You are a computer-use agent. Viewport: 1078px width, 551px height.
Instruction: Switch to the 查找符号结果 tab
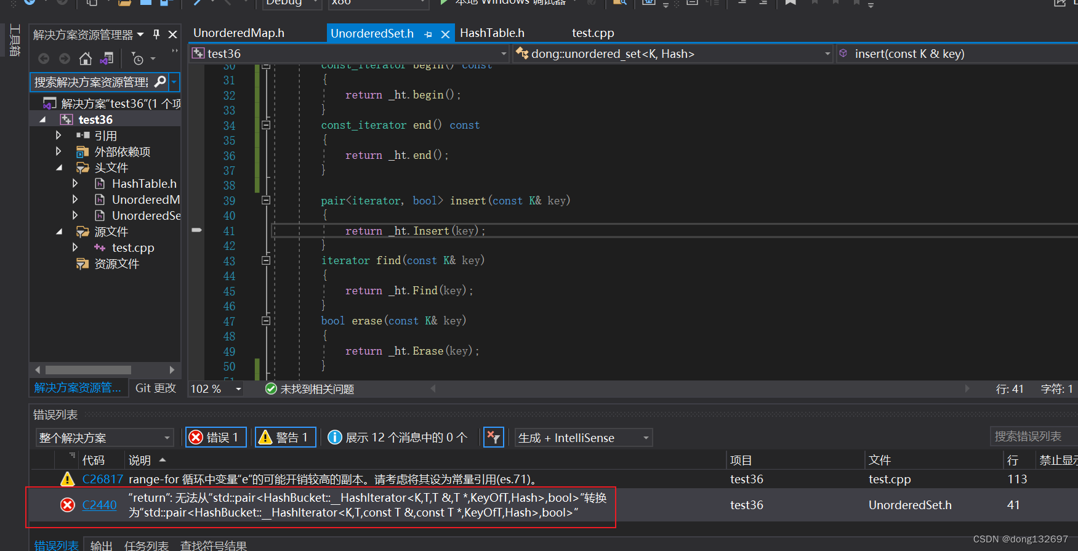point(214,545)
